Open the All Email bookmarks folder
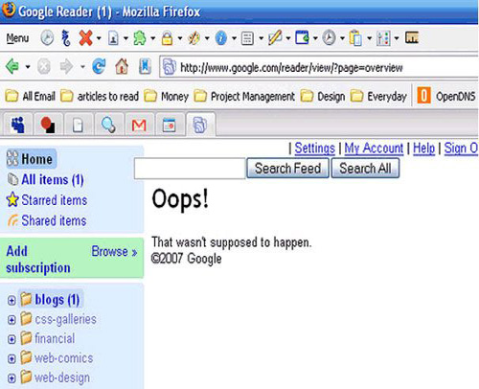 click(30, 96)
